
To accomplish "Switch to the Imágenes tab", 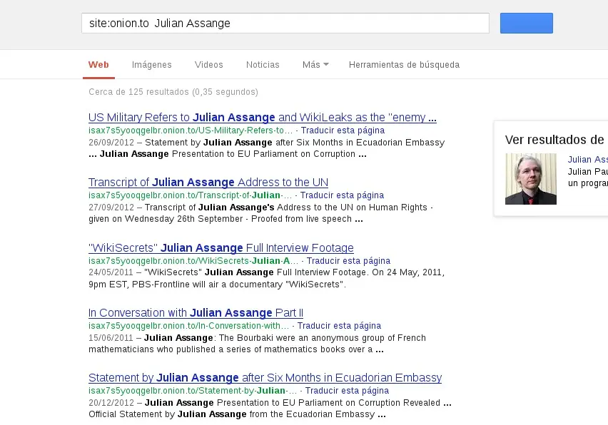I will tap(151, 65).
